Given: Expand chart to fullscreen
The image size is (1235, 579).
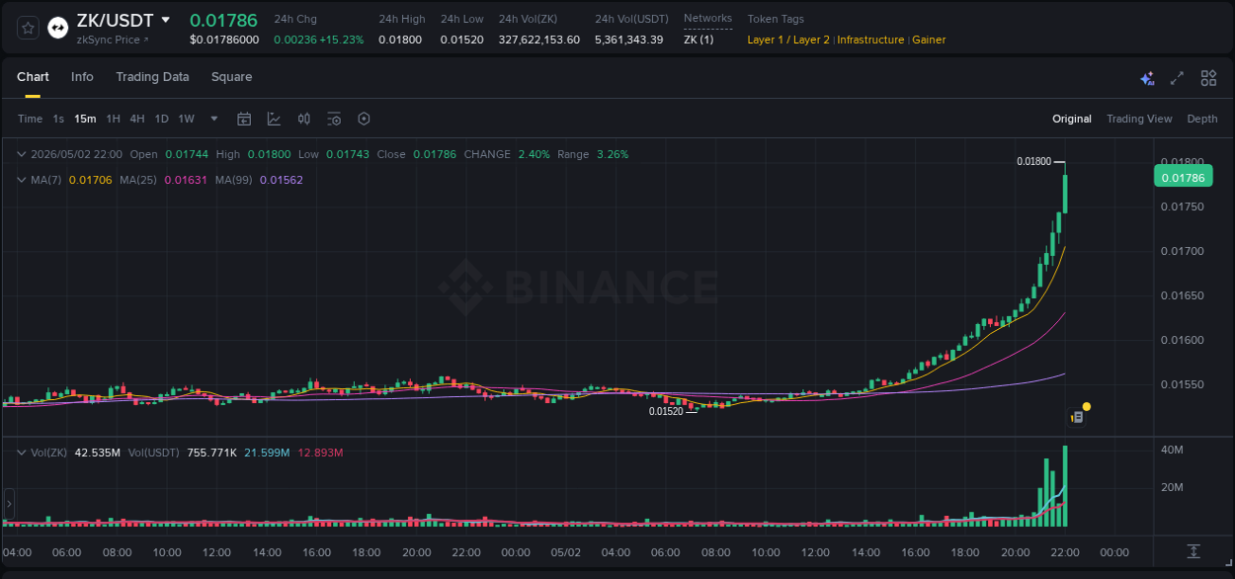Looking at the screenshot, I should pos(1177,78).
